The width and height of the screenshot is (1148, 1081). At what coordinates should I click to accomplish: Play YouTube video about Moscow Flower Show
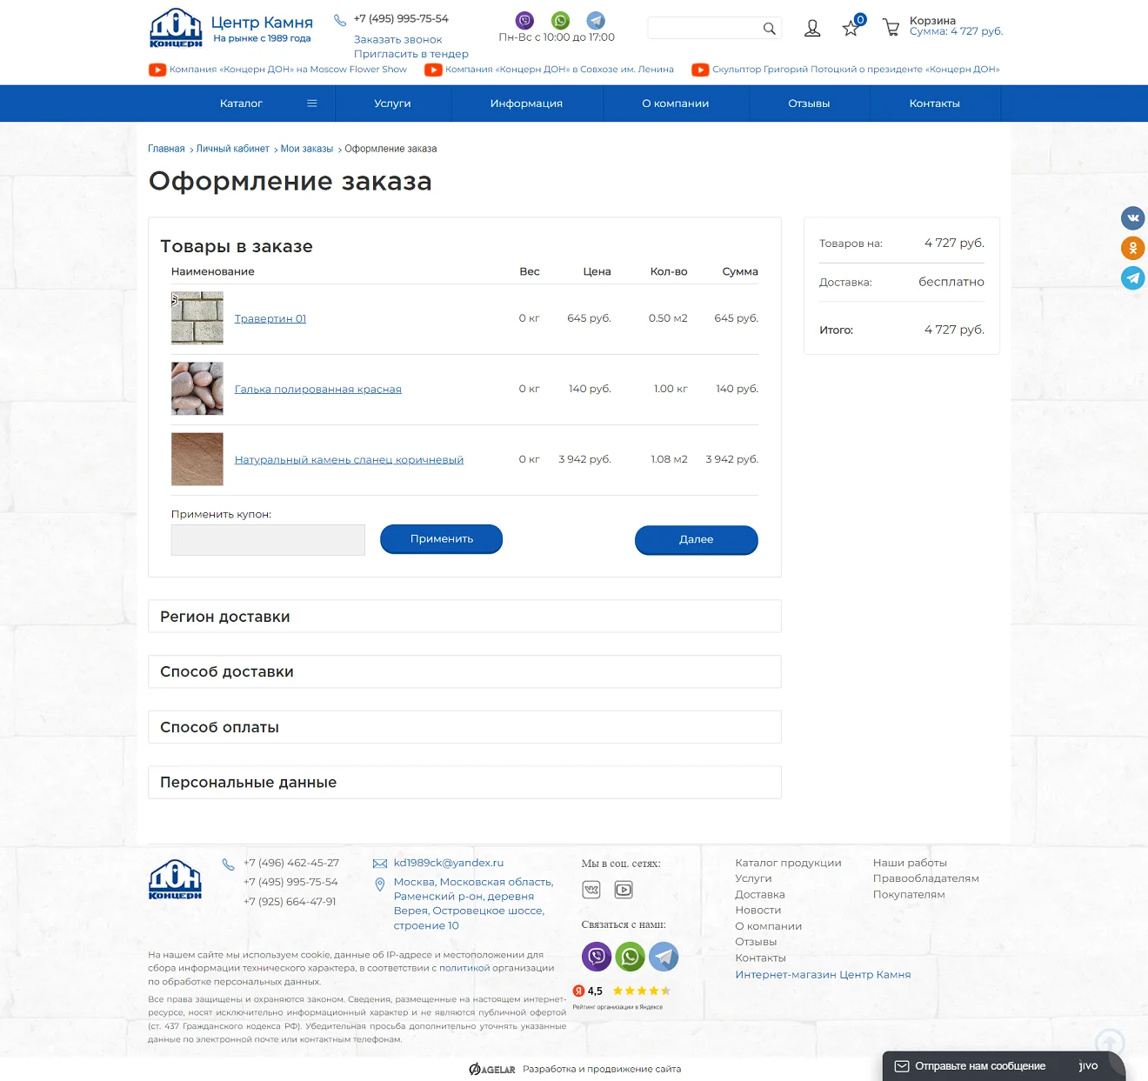pos(277,70)
